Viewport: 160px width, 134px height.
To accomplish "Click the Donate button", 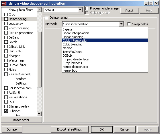I will 12,129.
